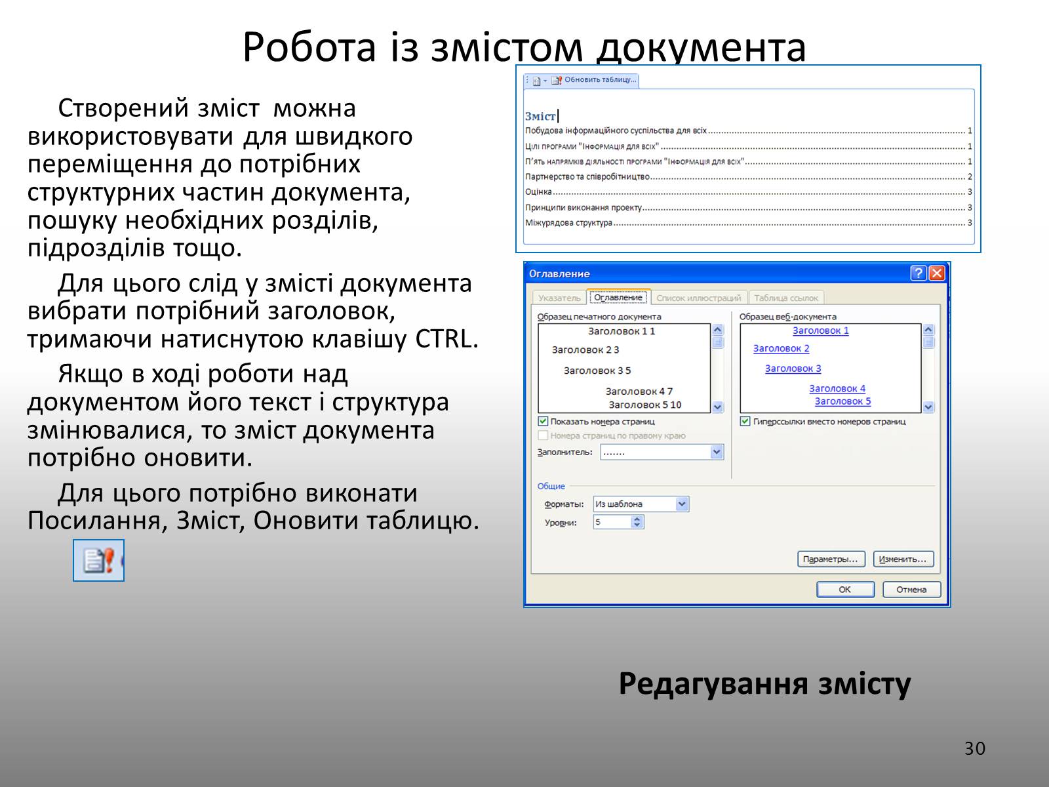Open the small arrow next to the document icon

[x=545, y=81]
